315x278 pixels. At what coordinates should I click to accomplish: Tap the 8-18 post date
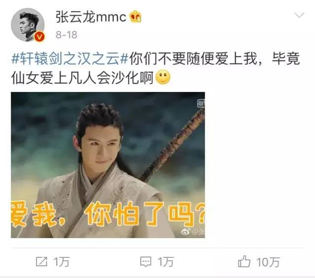66,35
